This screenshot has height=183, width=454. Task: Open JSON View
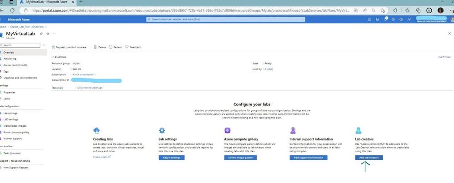pos(444,57)
